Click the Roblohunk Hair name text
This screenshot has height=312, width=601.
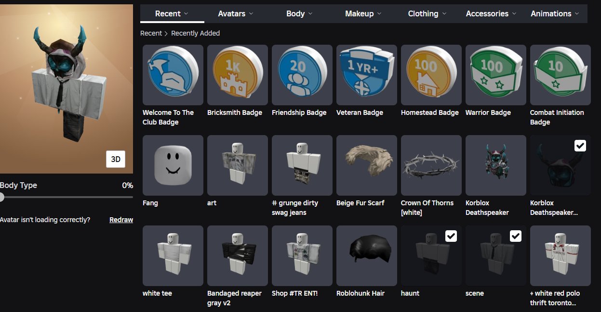pos(361,293)
